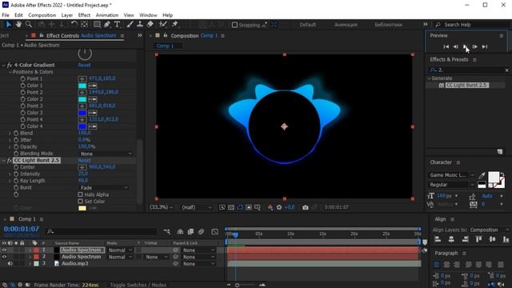Image resolution: width=512 pixels, height=288 pixels.
Task: Reset the CC Light Burst effect
Action: pyautogui.click(x=84, y=160)
